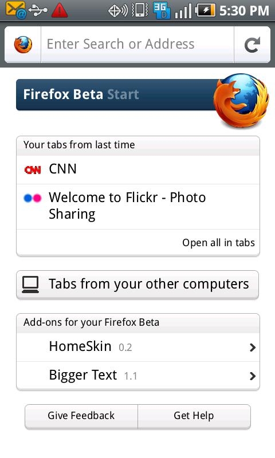Image resolution: width=275 pixels, height=458 pixels.
Task: Tap the CNN favicon
Action: coord(33,169)
